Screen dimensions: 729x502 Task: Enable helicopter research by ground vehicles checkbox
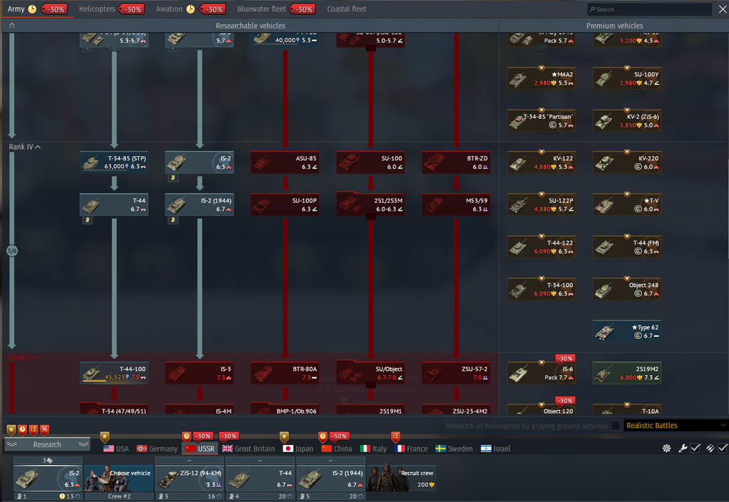click(615, 425)
